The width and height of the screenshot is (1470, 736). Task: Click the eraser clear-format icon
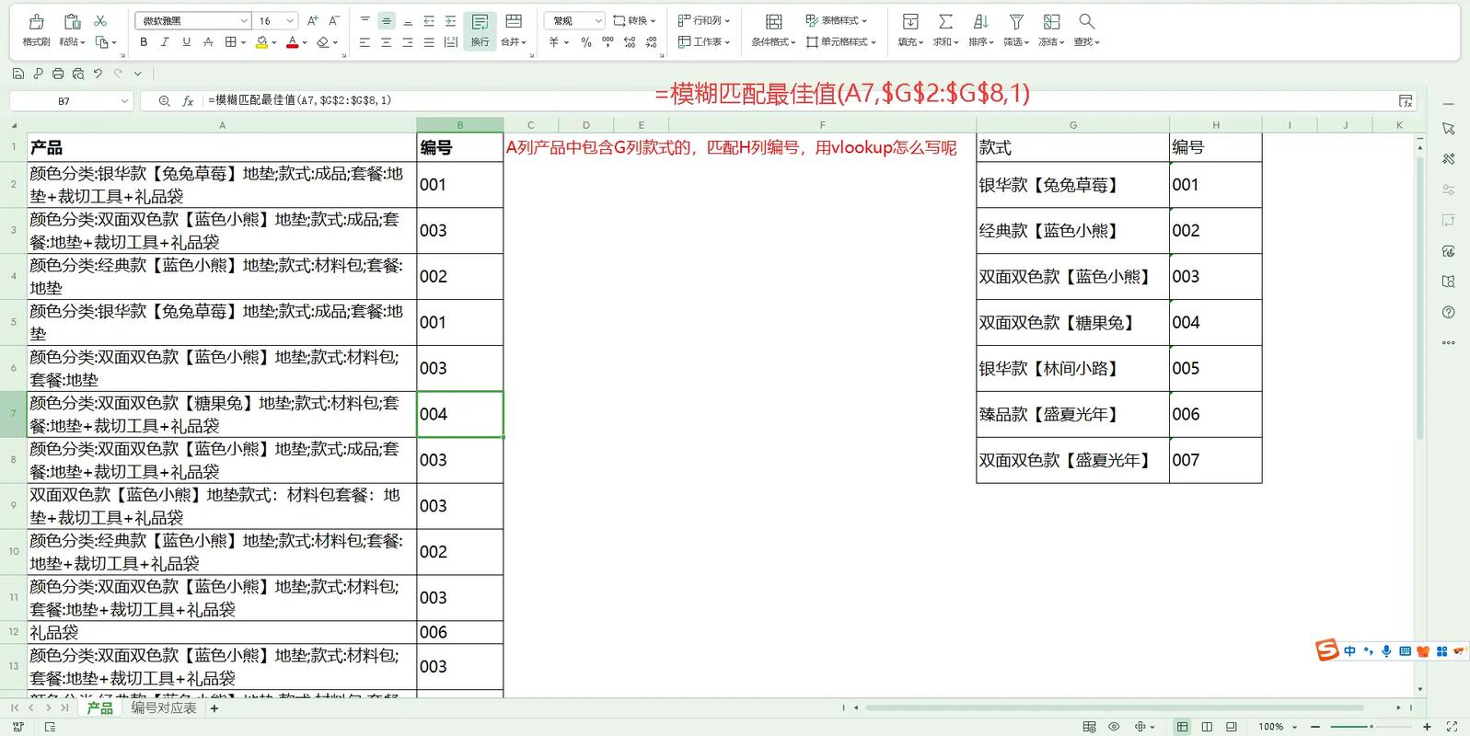(323, 42)
